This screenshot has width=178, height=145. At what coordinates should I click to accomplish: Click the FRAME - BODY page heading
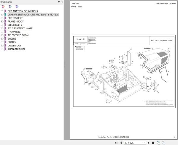77,7
